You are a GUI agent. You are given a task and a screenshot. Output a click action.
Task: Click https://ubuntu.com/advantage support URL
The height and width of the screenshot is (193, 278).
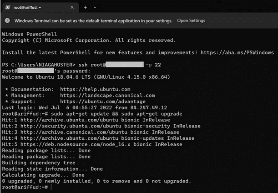pyautogui.click(x=103, y=102)
